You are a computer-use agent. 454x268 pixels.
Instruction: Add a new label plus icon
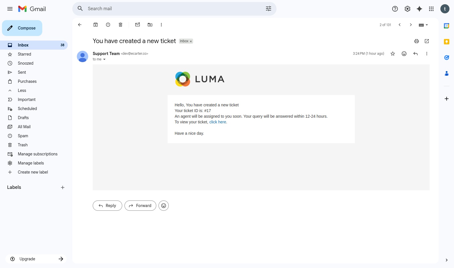[x=63, y=187]
